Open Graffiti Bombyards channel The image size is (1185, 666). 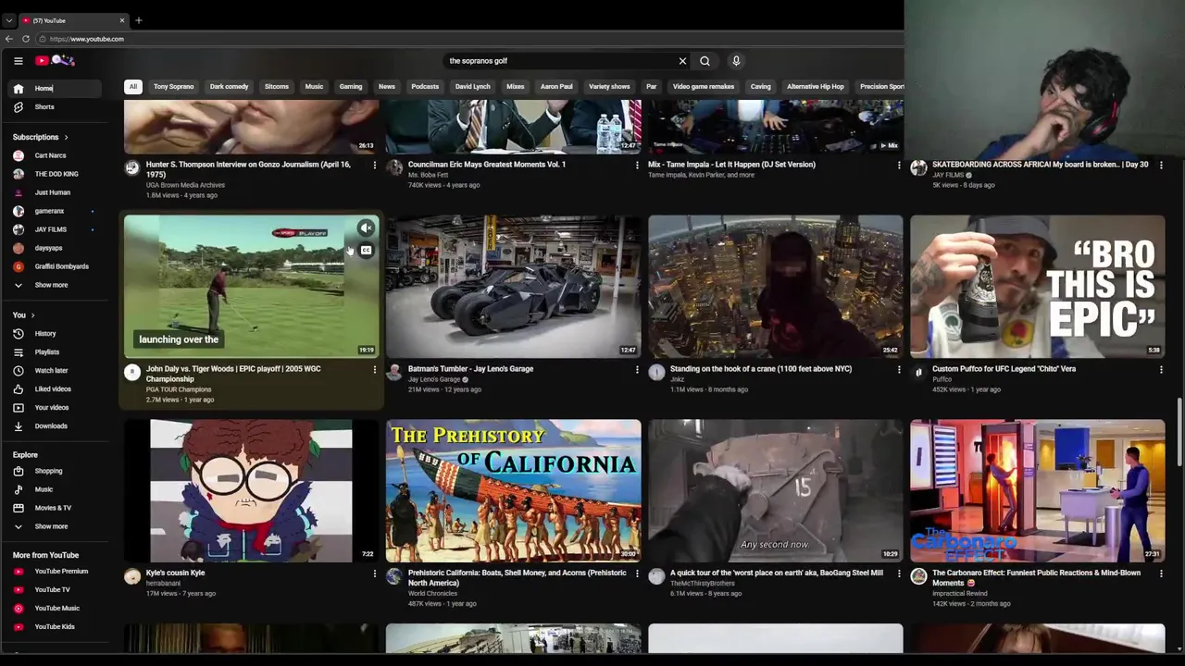click(x=56, y=266)
